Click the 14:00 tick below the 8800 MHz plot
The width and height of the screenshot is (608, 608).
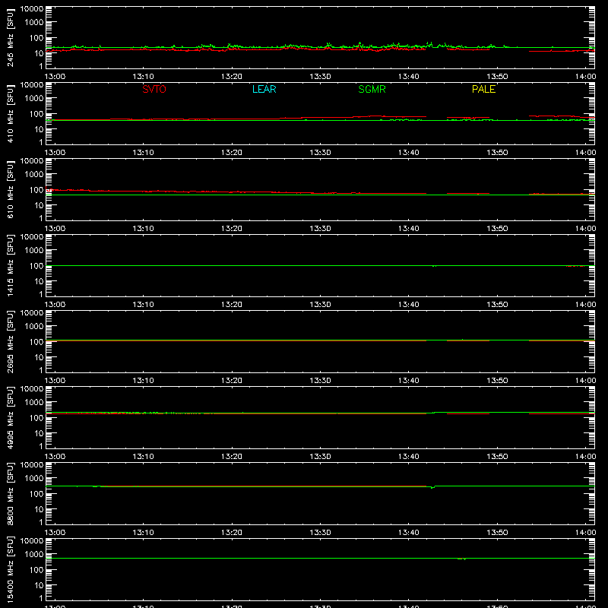pos(585,533)
